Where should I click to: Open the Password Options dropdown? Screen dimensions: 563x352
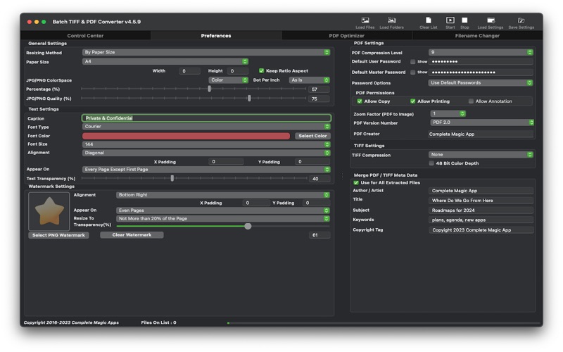coord(481,82)
